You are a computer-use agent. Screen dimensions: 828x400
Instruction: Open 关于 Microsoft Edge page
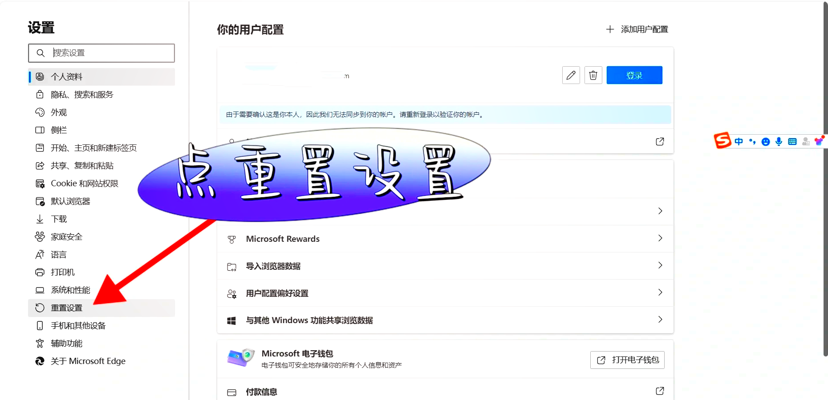tap(101, 361)
